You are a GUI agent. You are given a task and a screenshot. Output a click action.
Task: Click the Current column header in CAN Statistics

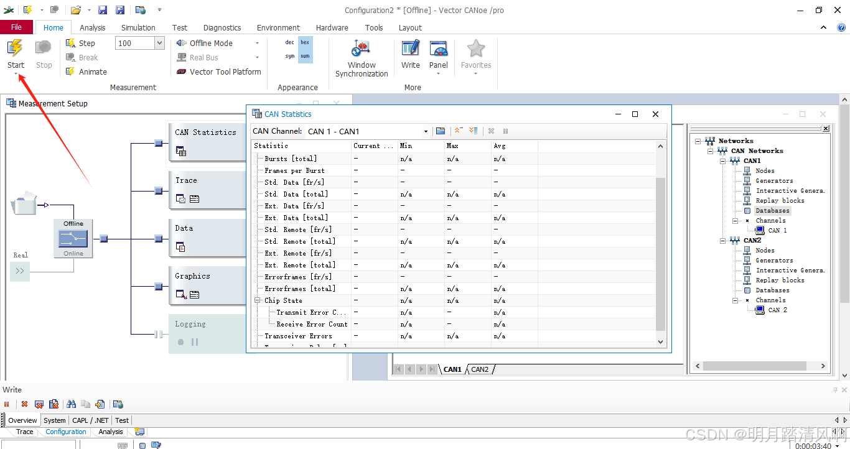(x=374, y=146)
